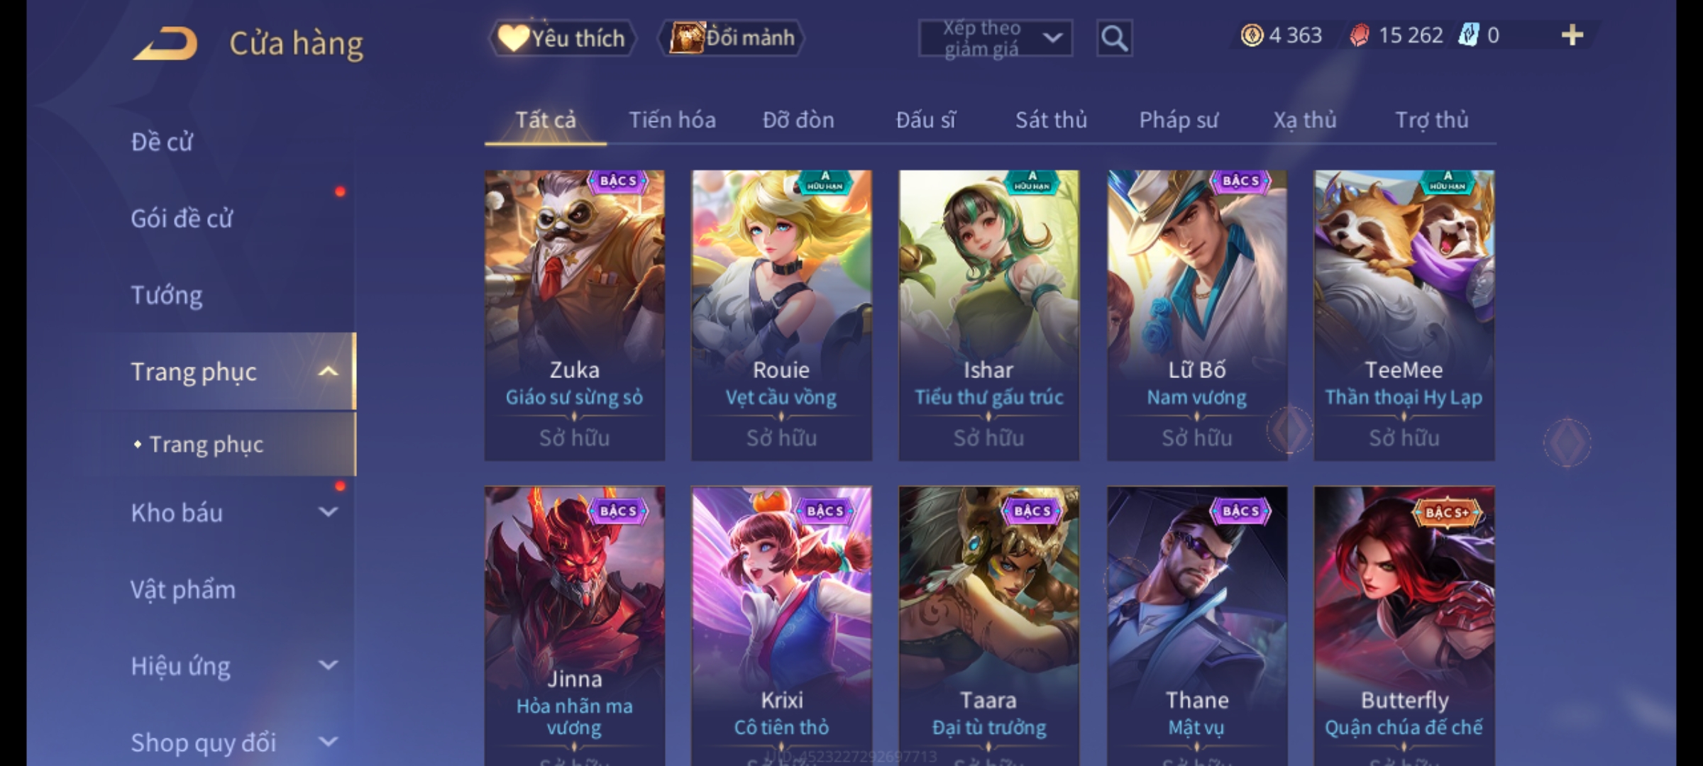Tap the red ruby currency icon
The width and height of the screenshot is (1703, 766).
[1359, 35]
